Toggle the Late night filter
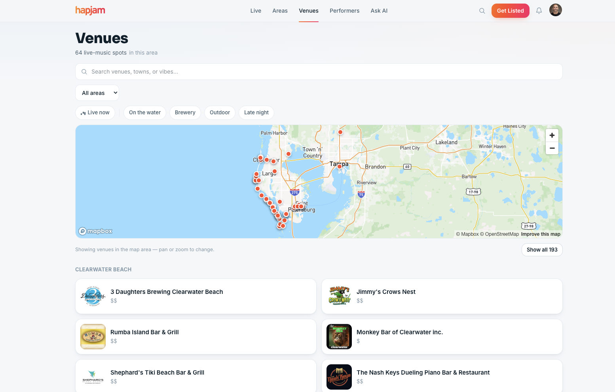Screen dimensions: 615x392 [256, 113]
